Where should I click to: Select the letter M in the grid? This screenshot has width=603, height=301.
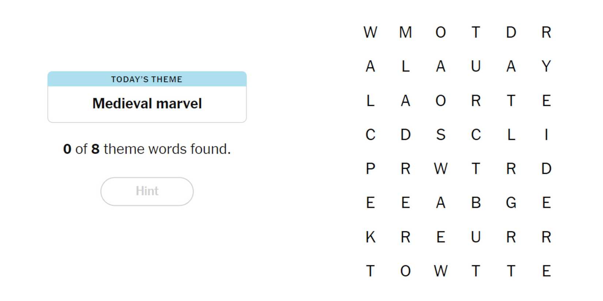405,32
